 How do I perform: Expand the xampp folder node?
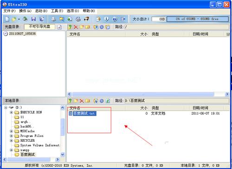pos(11,150)
